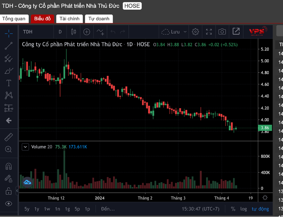Toggle the % percent scale
Image resolution: width=283 pixels, height=217 pixels.
click(x=233, y=209)
